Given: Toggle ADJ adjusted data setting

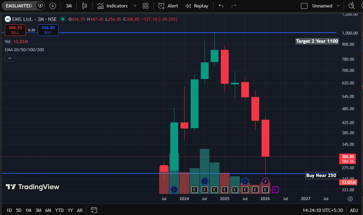Looking at the screenshot, I should coord(354,210).
